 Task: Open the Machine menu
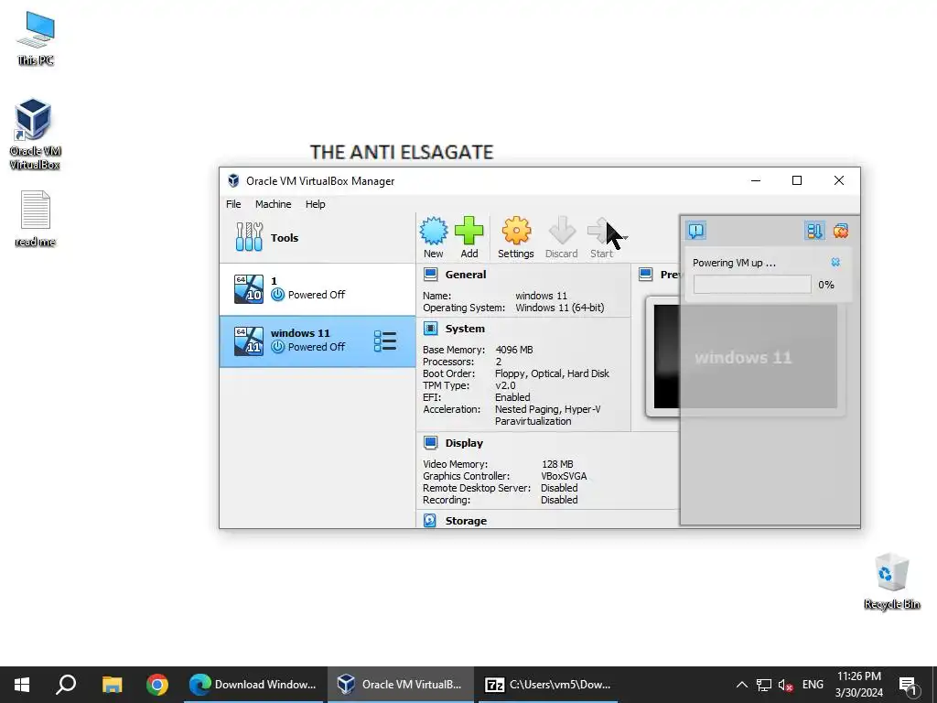tap(273, 204)
